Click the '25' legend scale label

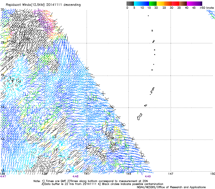(x=164, y=8)
